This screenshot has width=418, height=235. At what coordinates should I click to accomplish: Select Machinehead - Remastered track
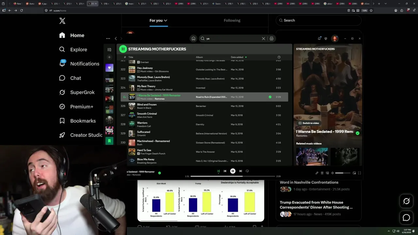[x=204, y=143]
